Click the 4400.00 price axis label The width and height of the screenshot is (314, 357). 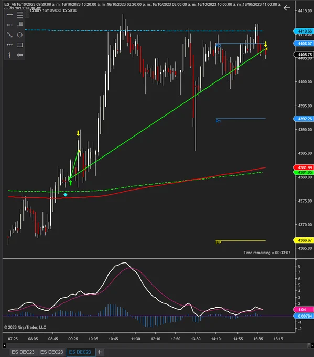coord(305,82)
